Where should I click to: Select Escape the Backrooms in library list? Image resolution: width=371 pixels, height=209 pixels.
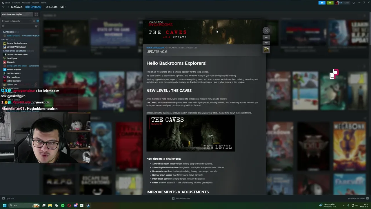click(x=17, y=43)
